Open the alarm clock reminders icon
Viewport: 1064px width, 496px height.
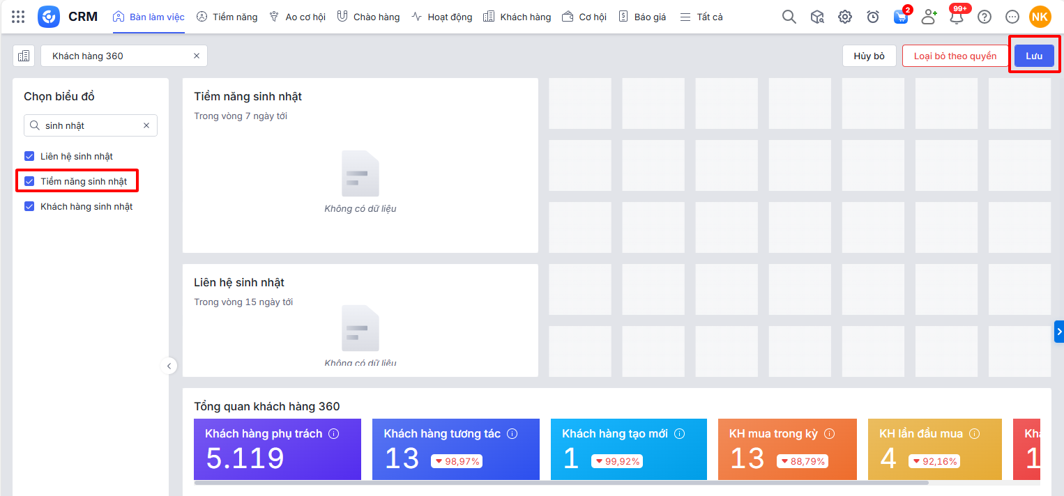pyautogui.click(x=872, y=17)
